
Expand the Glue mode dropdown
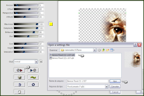point(36,62)
